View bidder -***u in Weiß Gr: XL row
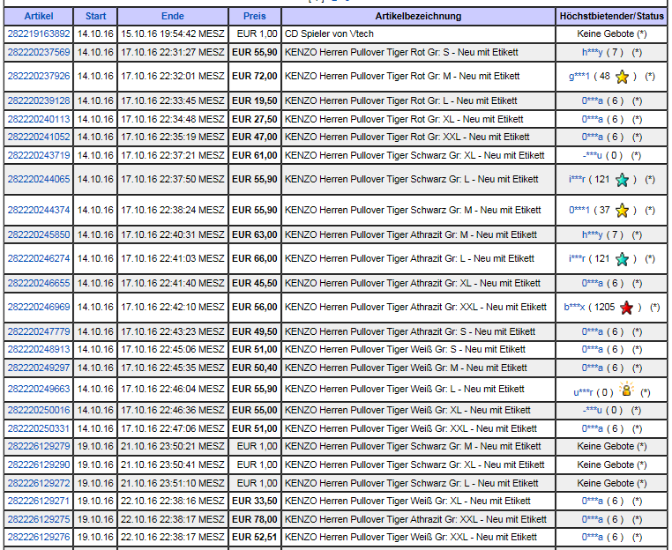This screenshot has width=672, height=550. click(593, 411)
